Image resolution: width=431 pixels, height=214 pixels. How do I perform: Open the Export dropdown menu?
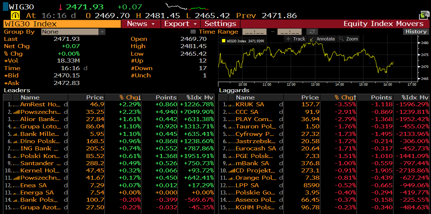[180, 24]
